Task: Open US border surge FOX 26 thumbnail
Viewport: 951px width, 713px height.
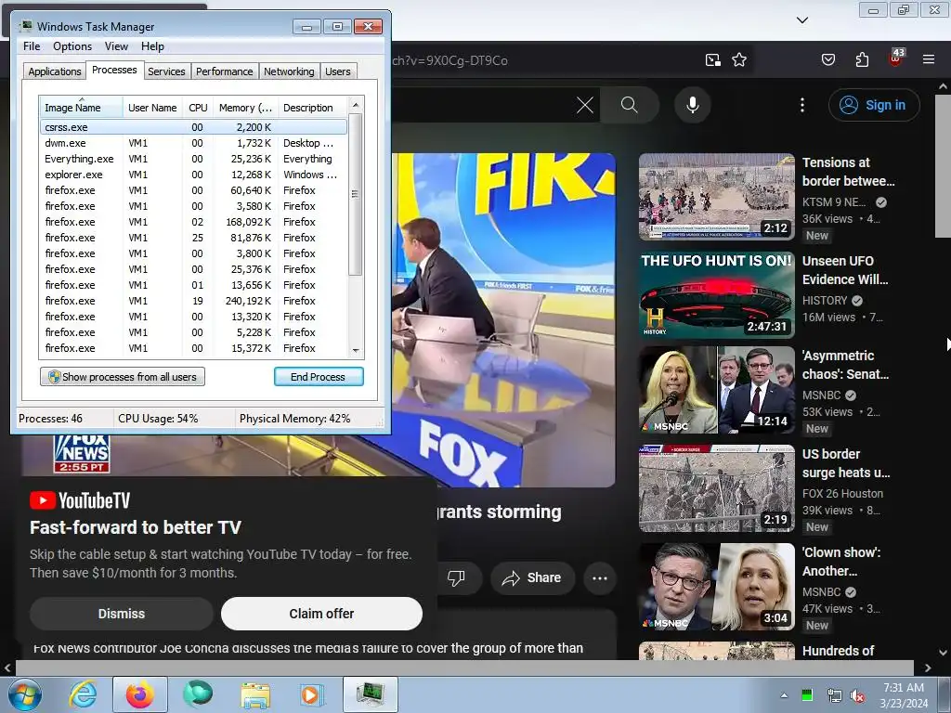Action: (x=716, y=488)
